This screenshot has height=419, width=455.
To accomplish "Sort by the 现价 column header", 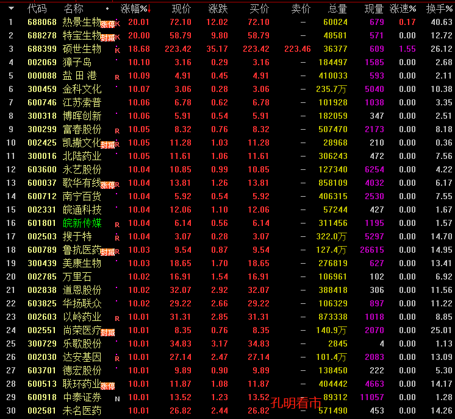I will [181, 9].
